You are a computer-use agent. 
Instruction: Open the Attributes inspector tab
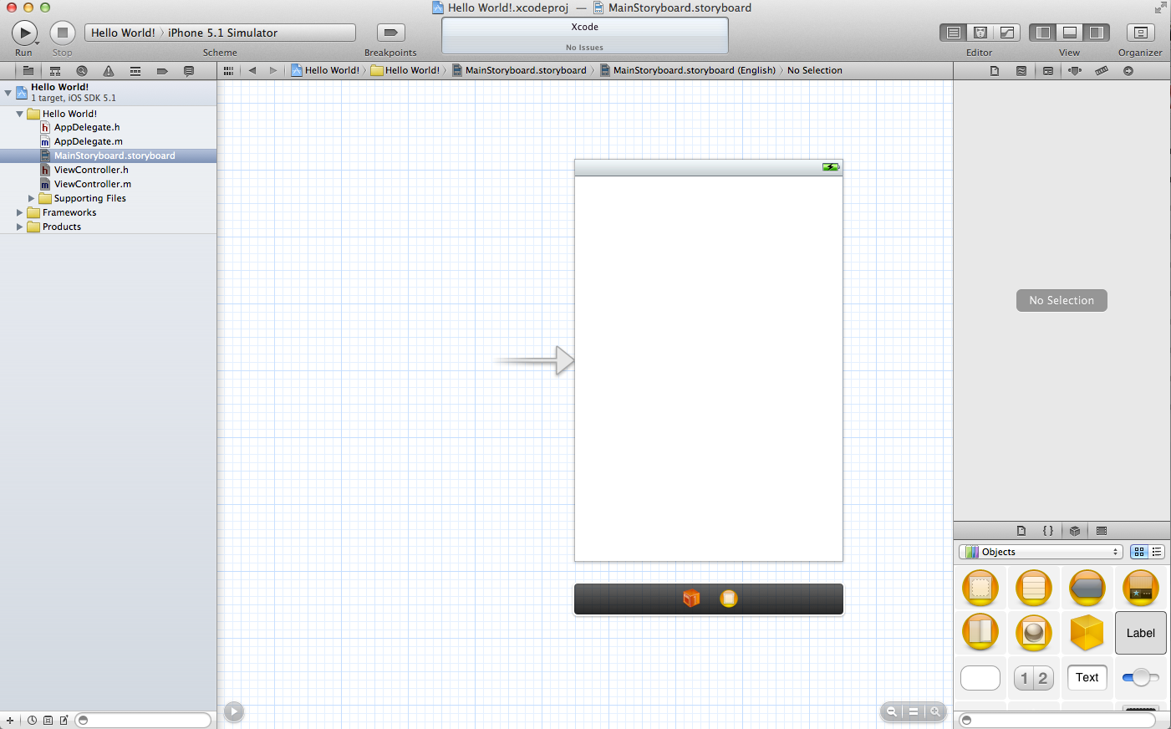[1075, 71]
